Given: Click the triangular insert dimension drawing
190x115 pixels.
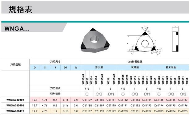Looking at the screenshot, I should point(145,41).
